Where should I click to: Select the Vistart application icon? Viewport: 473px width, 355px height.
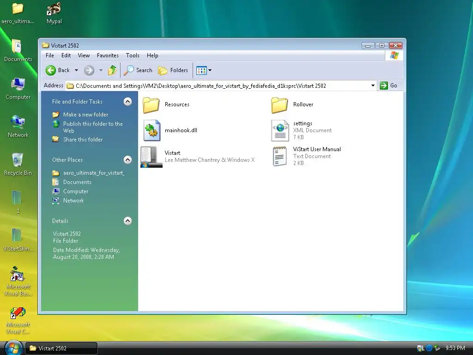[152, 157]
